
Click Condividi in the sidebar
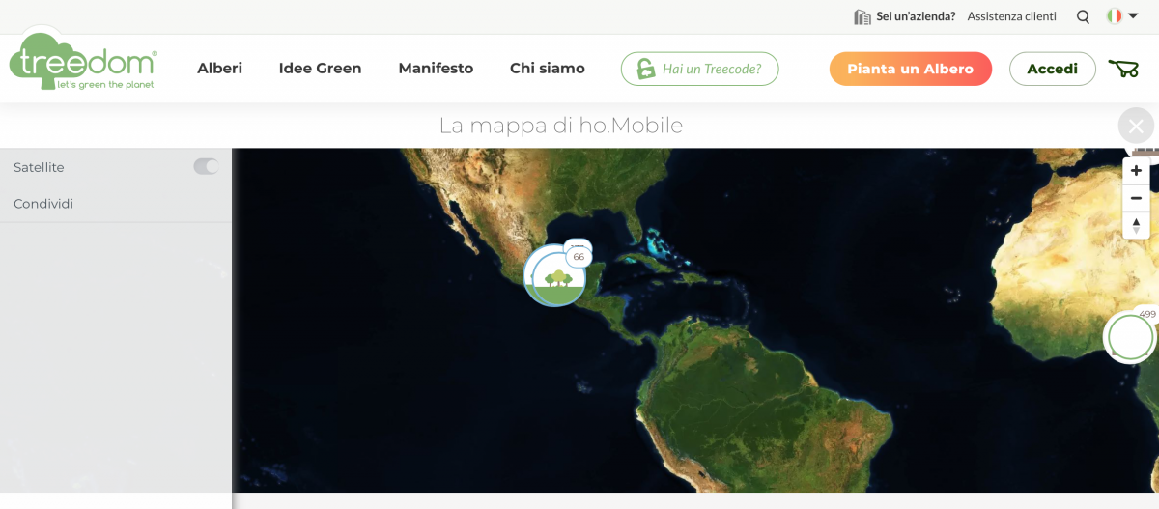point(43,204)
